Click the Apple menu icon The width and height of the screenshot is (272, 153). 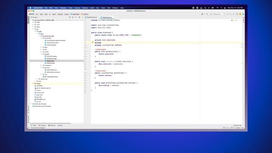click(x=30, y=8)
